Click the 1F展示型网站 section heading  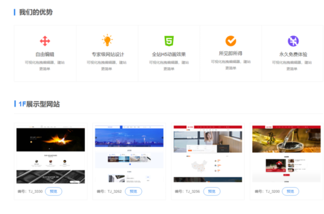[x=39, y=104]
